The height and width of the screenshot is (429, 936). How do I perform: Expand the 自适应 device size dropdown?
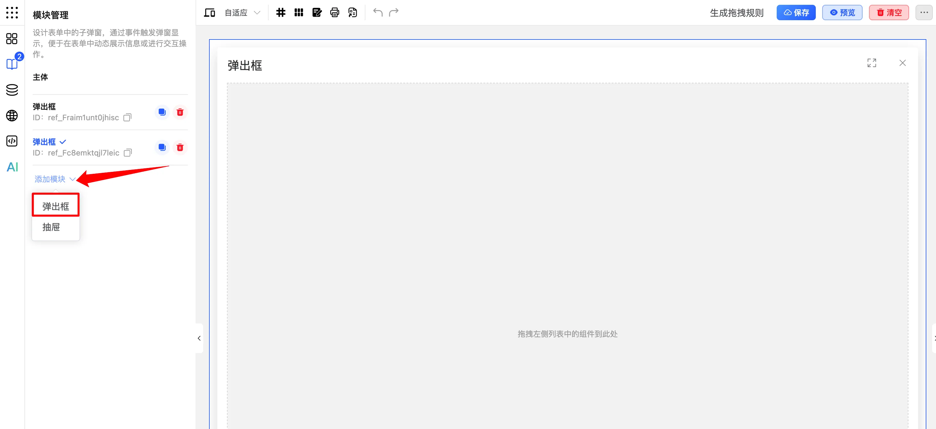pyautogui.click(x=242, y=13)
